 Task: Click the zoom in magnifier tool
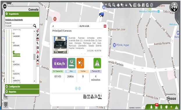[x=109, y=5]
